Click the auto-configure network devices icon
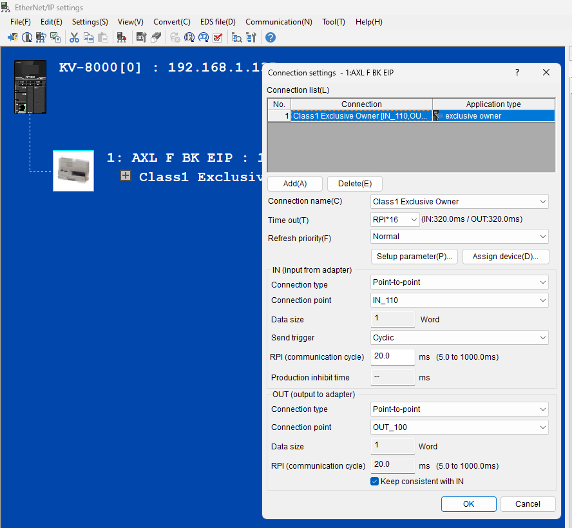 41,37
